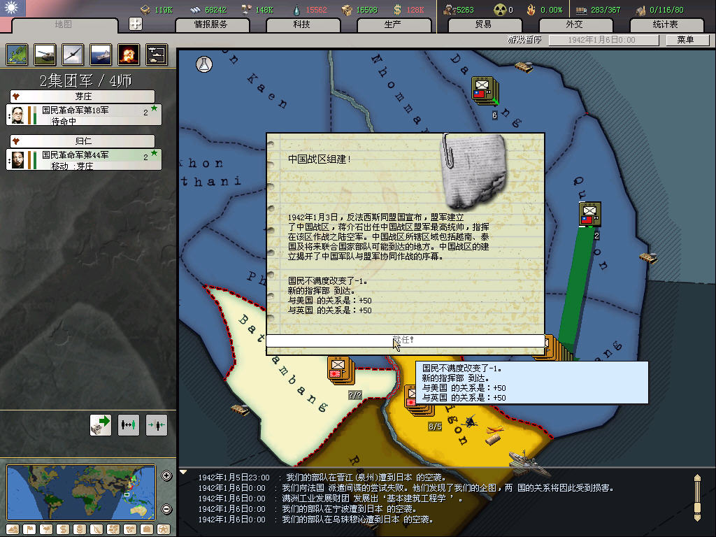716x537 pixels.
Task: Switch to area map mode icon
Action: [x=130, y=529]
